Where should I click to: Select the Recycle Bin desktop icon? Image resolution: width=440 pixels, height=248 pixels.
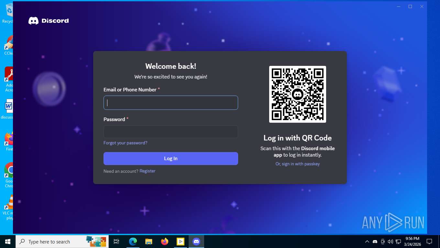tap(8, 13)
